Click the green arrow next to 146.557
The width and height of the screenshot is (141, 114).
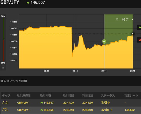tap(28, 3)
